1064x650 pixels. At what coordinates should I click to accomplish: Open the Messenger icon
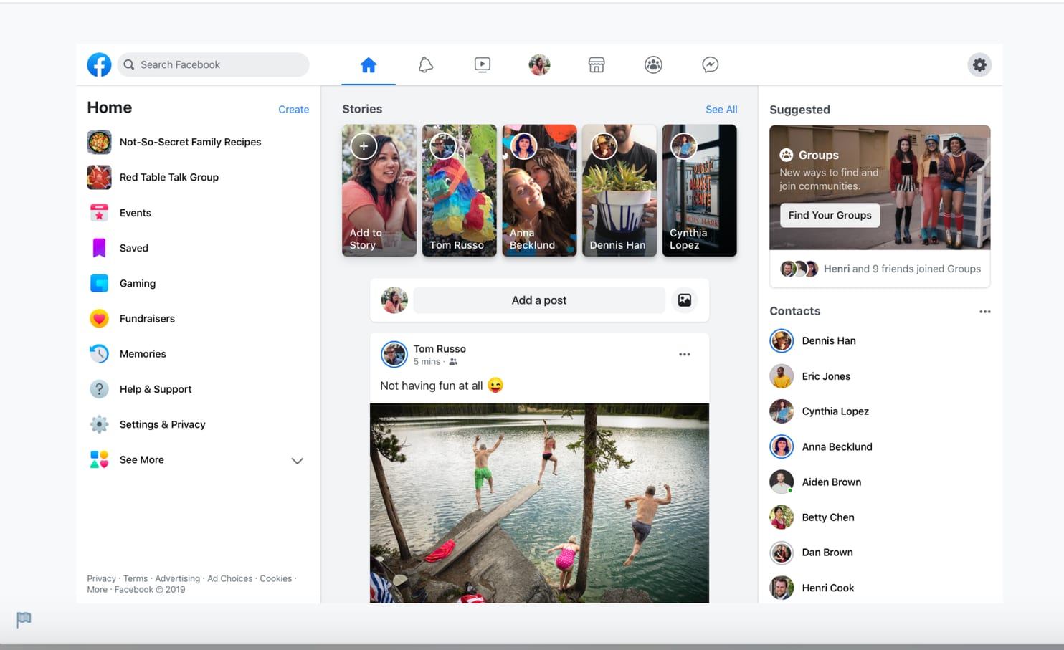click(x=710, y=65)
